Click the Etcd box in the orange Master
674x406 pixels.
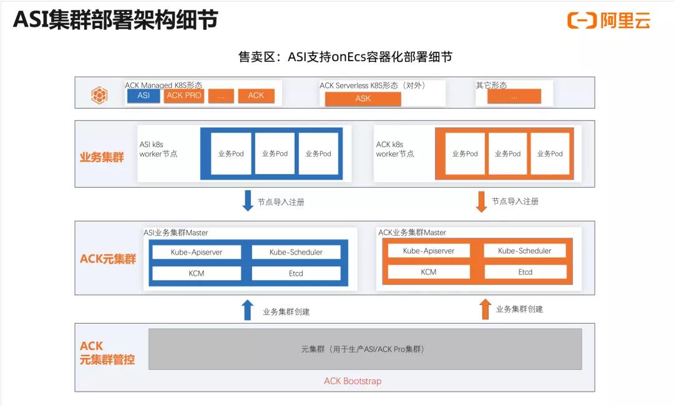[526, 272]
